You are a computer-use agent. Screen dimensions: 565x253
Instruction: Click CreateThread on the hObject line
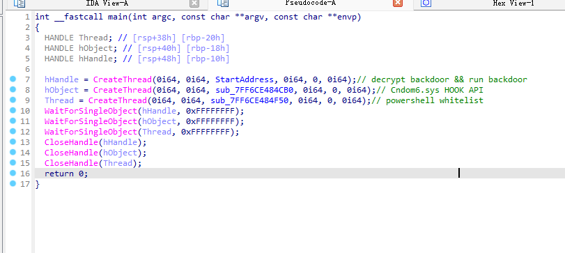[x=123, y=90]
